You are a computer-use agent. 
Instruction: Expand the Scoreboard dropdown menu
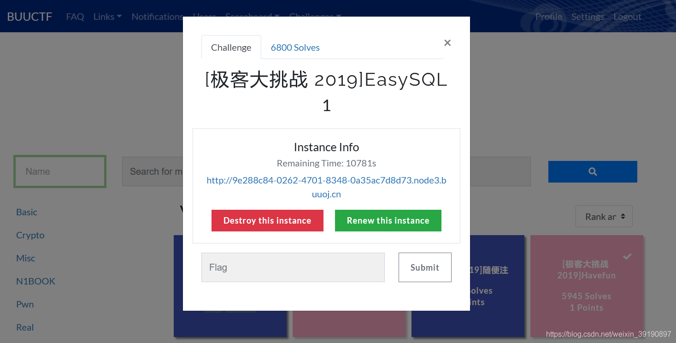tap(253, 17)
